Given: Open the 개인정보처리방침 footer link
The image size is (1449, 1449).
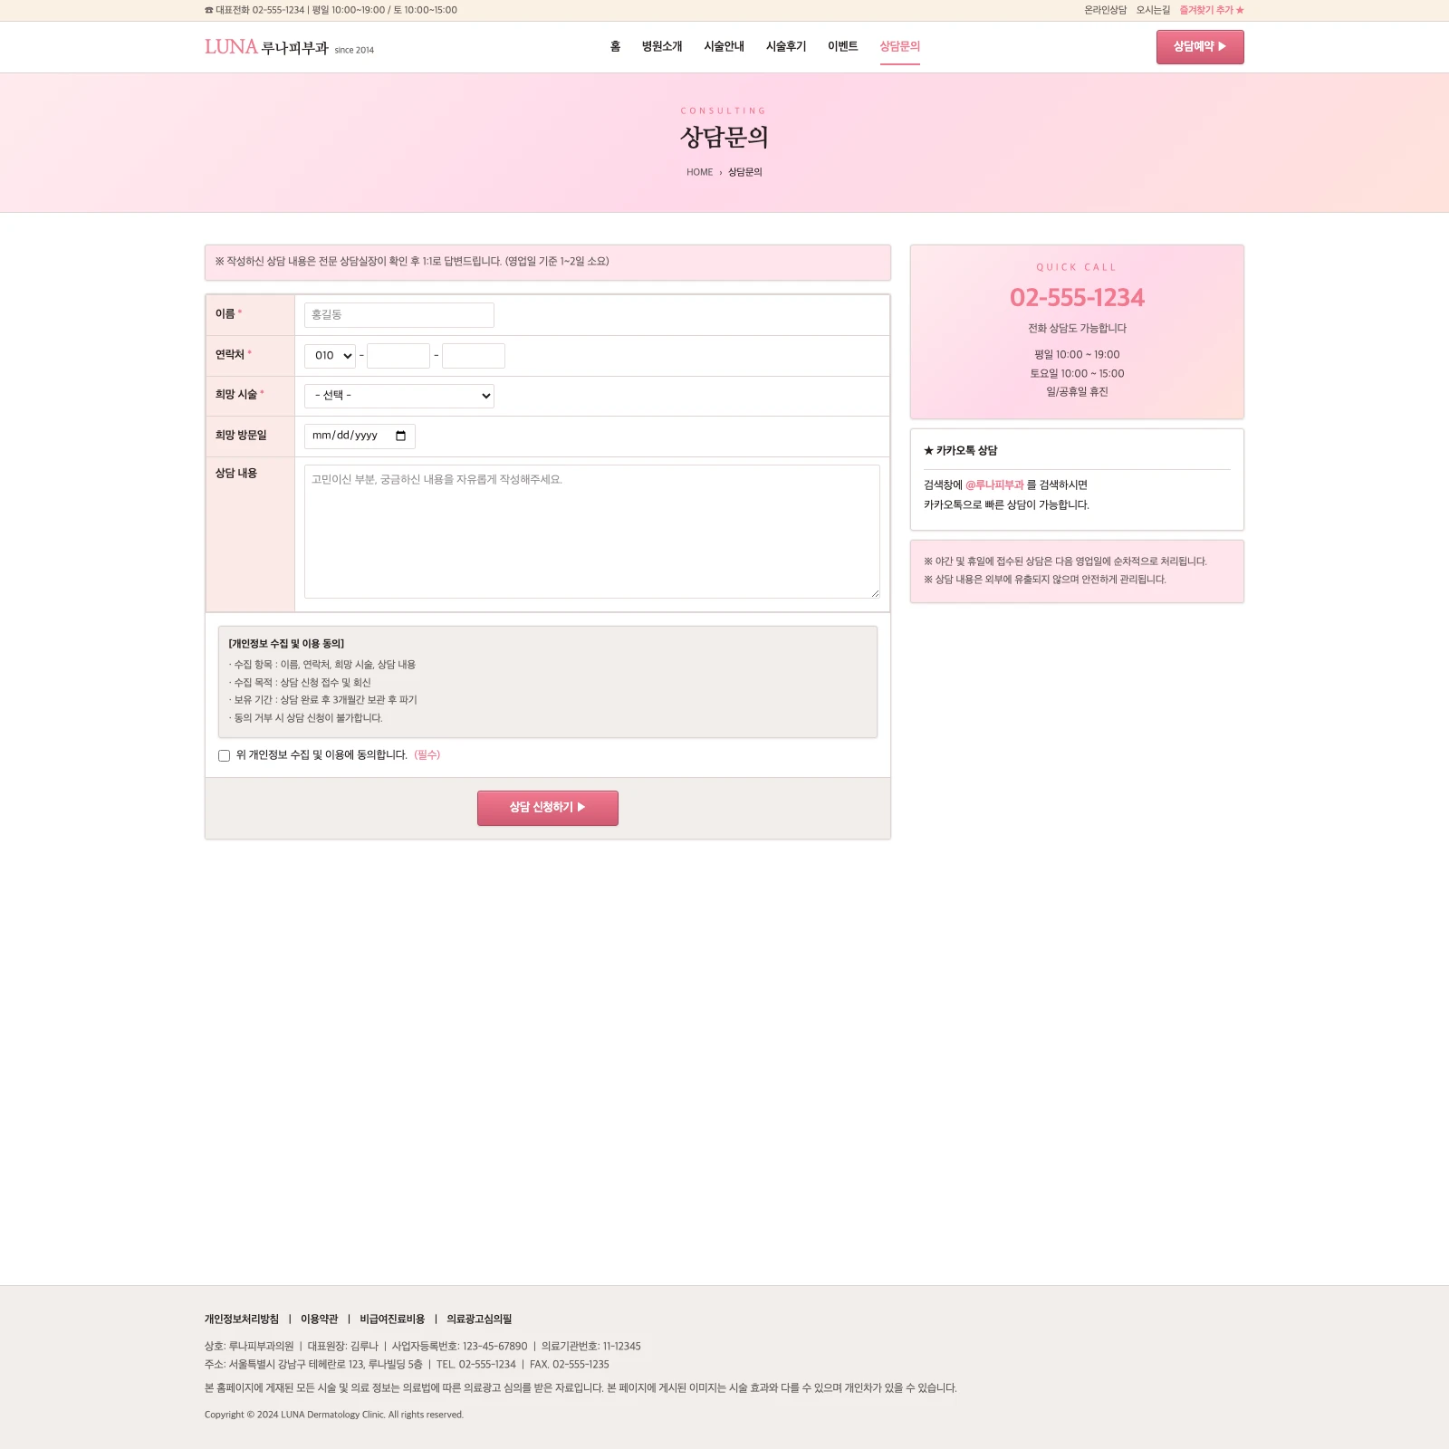Looking at the screenshot, I should [242, 1319].
